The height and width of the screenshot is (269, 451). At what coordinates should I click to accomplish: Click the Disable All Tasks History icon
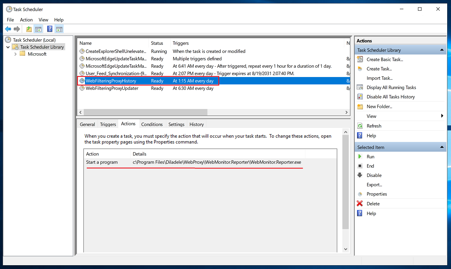point(360,97)
